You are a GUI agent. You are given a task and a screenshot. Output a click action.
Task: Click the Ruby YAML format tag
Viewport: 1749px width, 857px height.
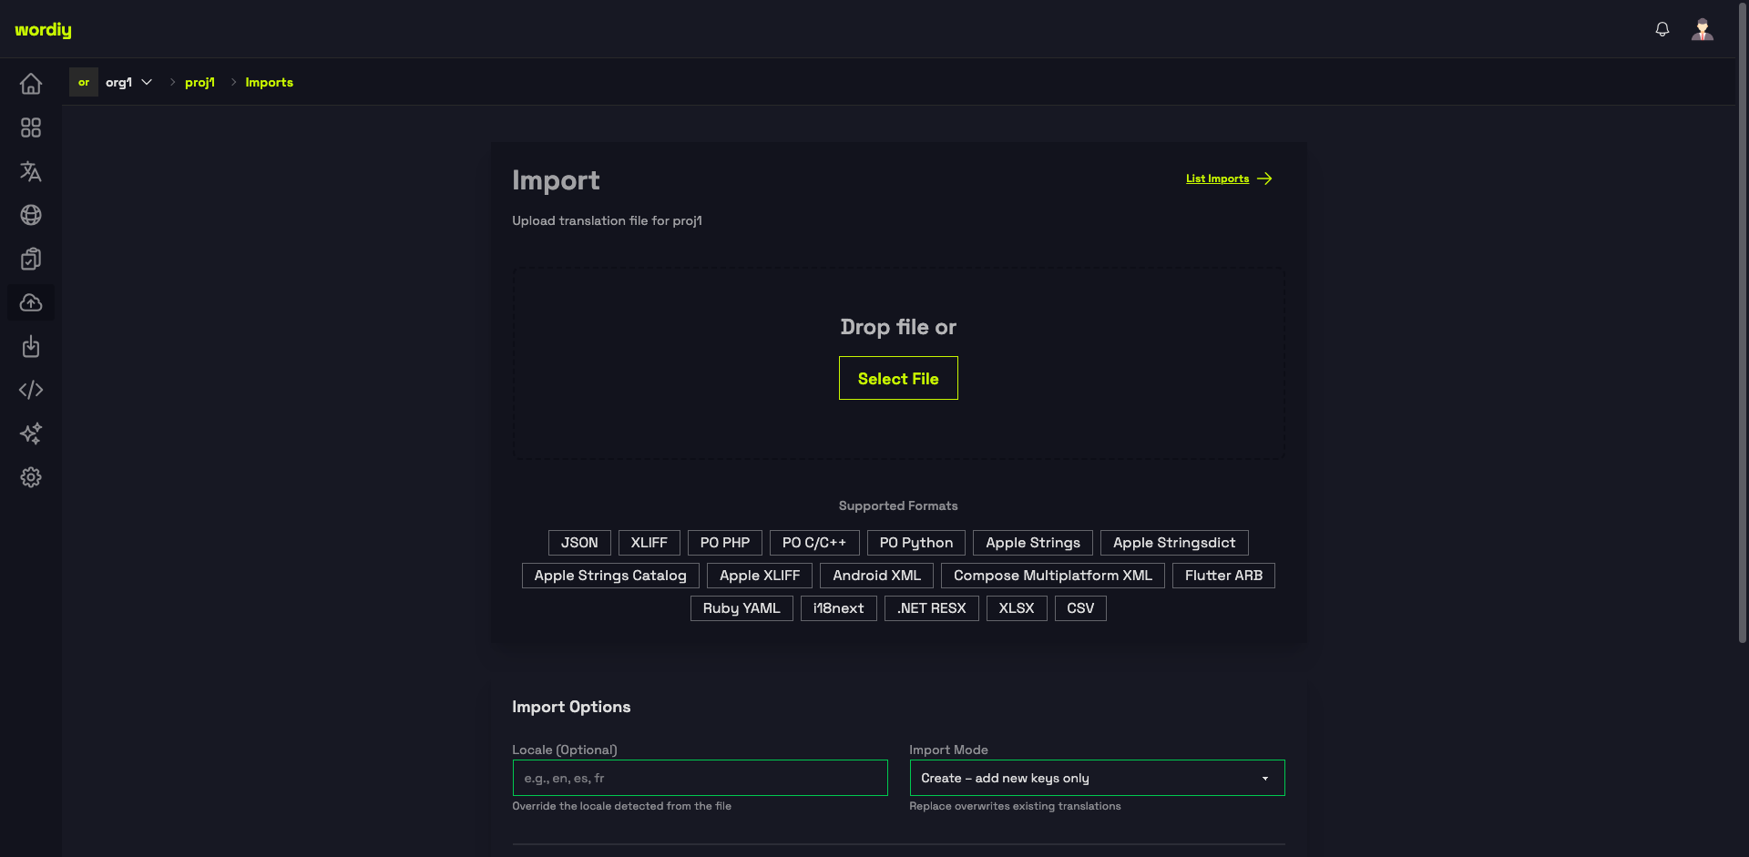tap(742, 608)
